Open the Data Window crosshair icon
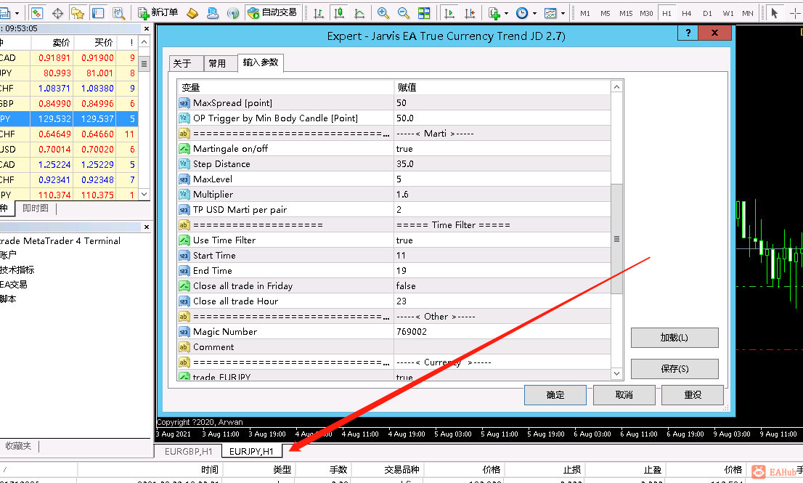 click(57, 13)
